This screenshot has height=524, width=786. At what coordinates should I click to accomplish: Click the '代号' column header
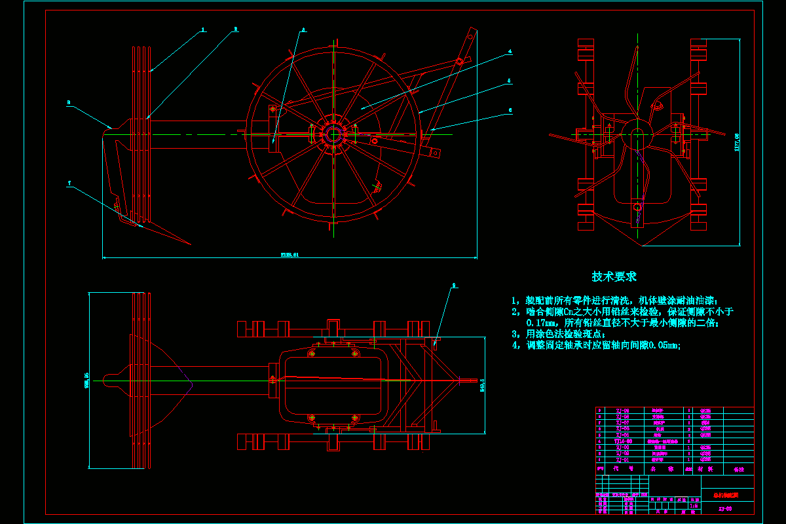click(x=624, y=468)
